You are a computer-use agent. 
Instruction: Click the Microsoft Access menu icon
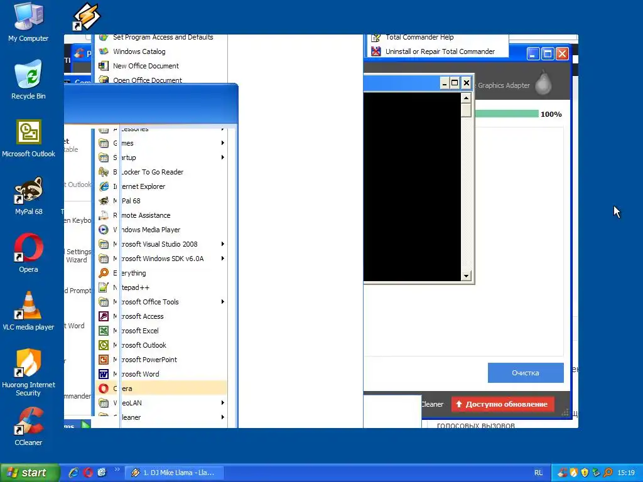point(104,316)
